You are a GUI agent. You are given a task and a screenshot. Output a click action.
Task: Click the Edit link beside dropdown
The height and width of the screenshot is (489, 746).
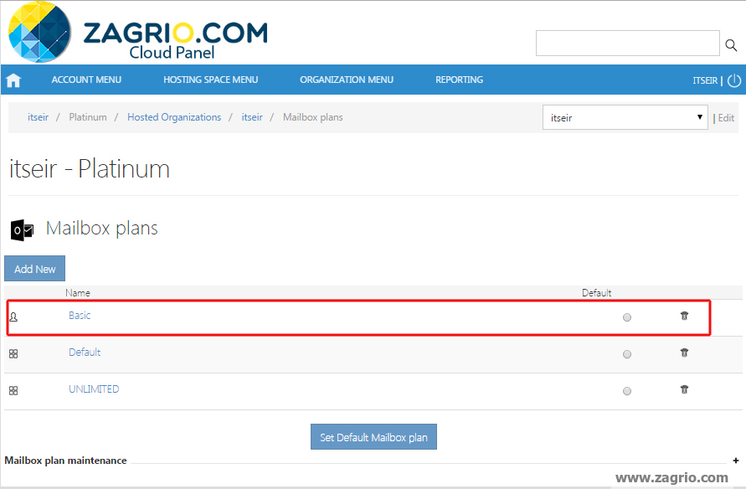click(726, 118)
